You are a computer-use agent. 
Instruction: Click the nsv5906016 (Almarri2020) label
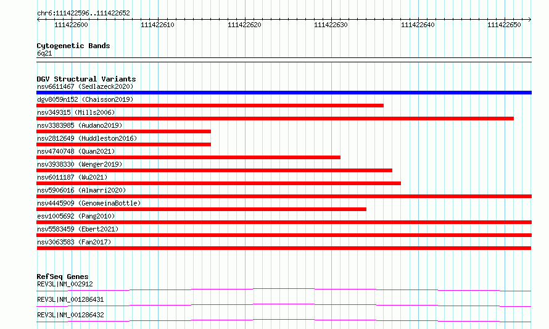[81, 190]
